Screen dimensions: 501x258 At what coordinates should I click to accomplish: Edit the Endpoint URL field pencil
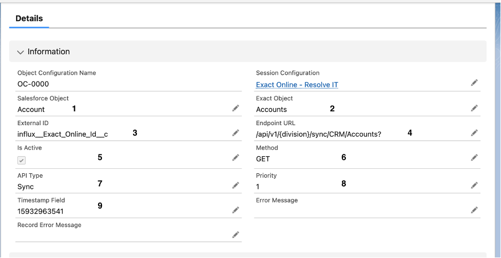[x=474, y=132]
